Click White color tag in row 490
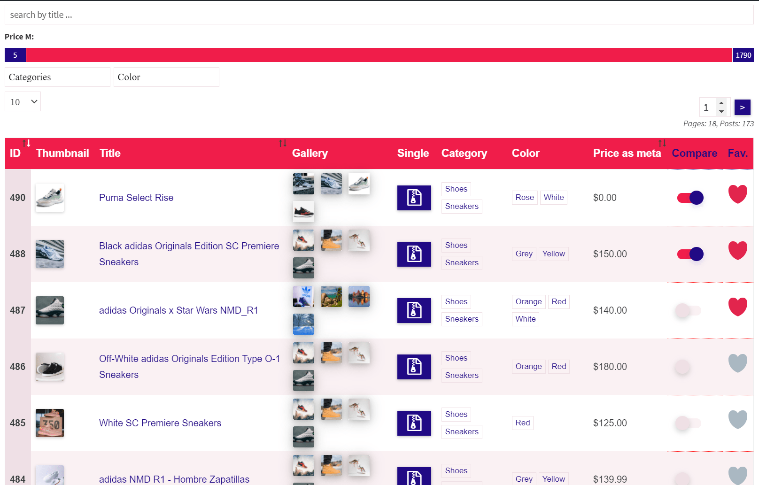The image size is (759, 485). pos(554,198)
